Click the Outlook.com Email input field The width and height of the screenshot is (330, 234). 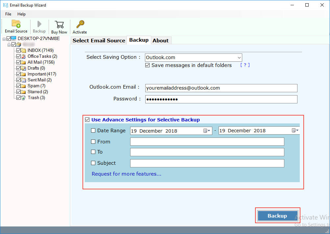click(x=221, y=88)
